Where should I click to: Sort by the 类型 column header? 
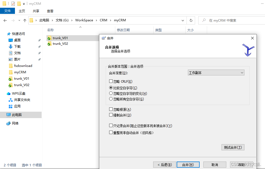coord(158,30)
